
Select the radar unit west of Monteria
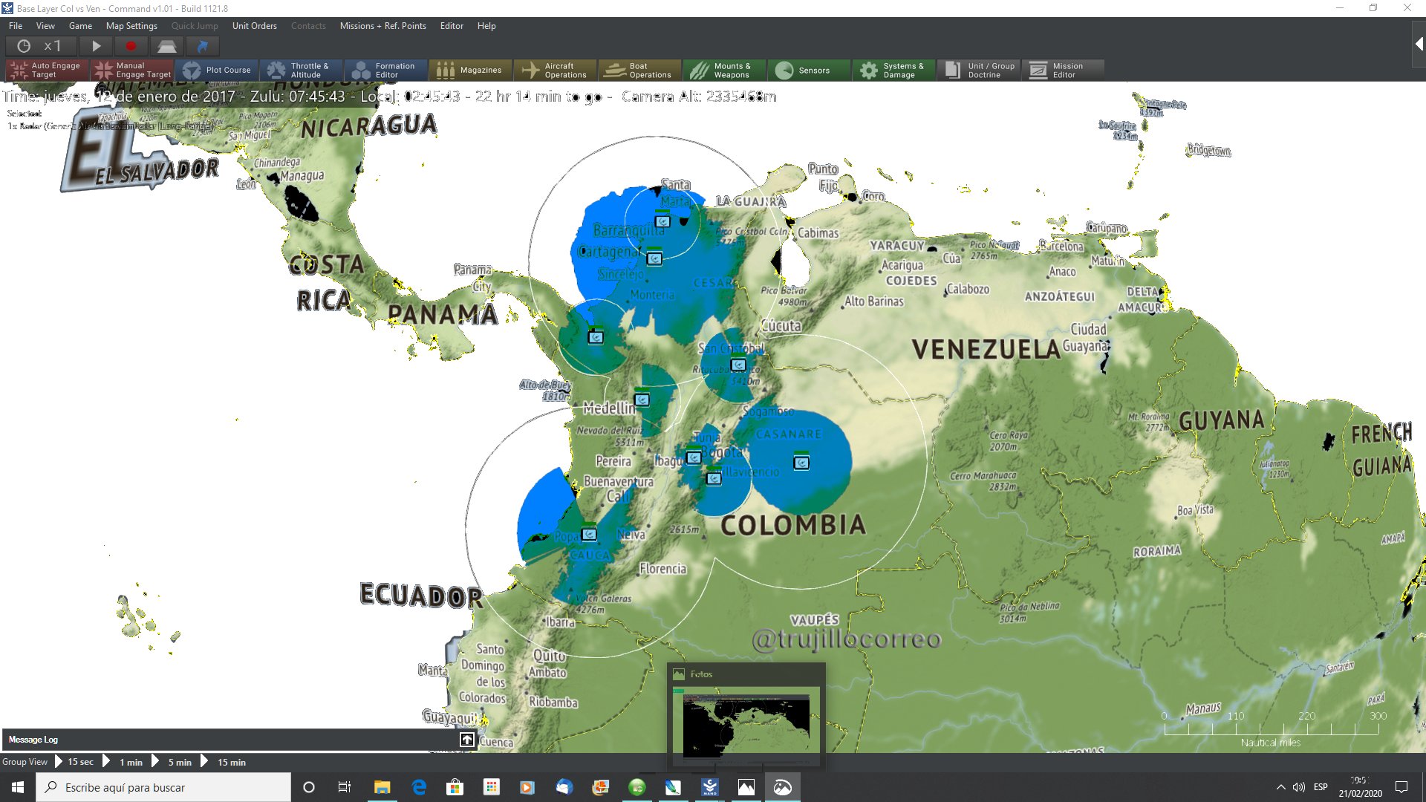(596, 336)
